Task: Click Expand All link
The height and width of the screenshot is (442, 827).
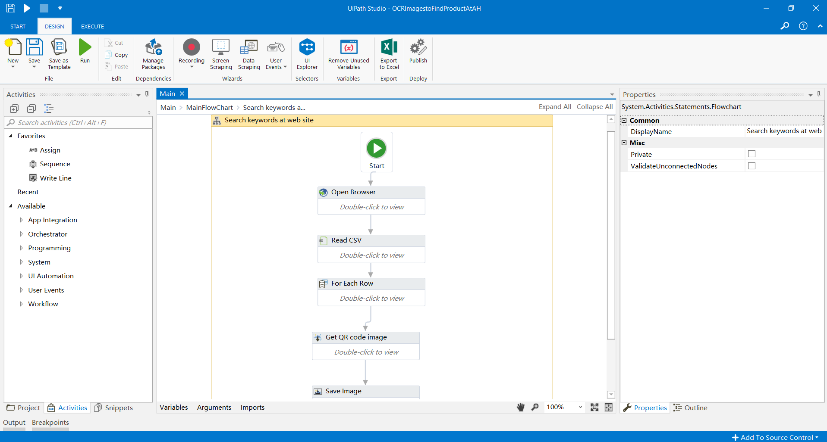Action: pyautogui.click(x=555, y=106)
